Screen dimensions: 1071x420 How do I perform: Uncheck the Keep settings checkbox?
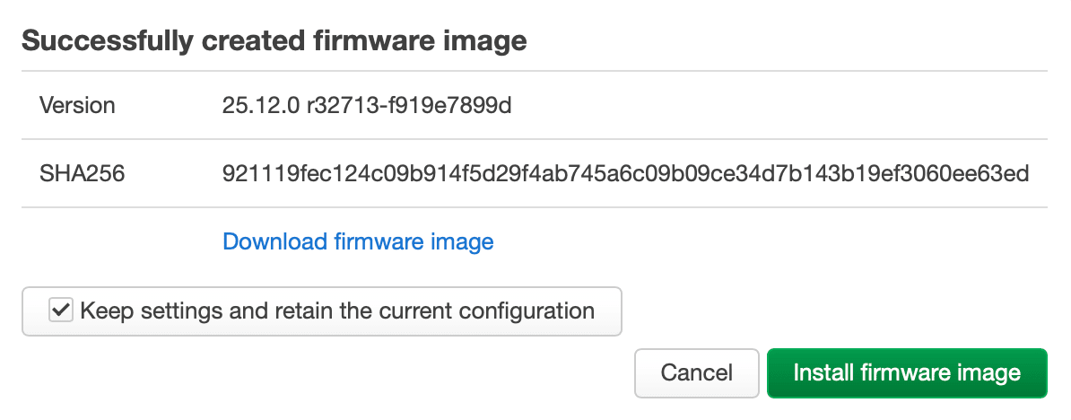(61, 311)
